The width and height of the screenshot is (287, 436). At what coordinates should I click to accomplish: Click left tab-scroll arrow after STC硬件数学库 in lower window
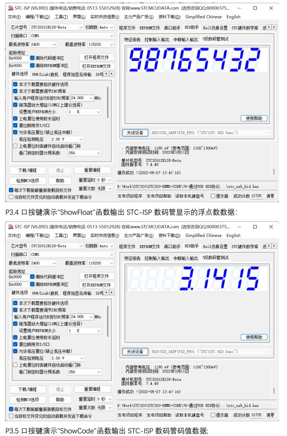(269, 246)
